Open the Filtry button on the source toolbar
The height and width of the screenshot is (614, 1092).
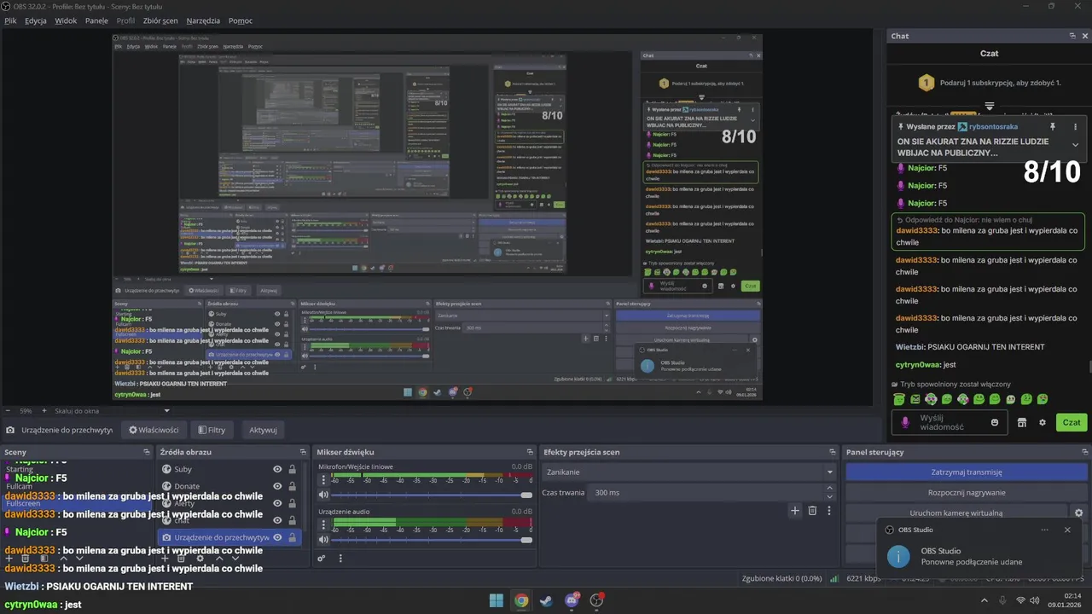(x=211, y=430)
